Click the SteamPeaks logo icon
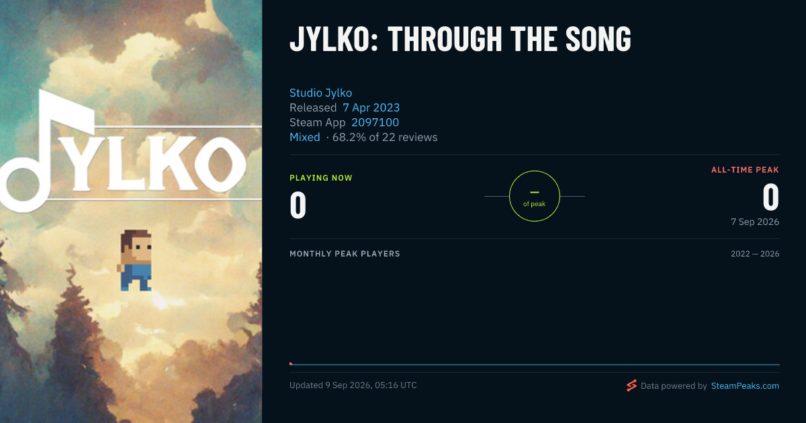The image size is (806, 423). [631, 385]
